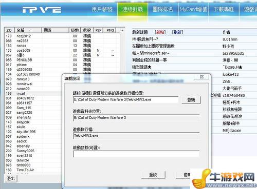Image resolution: width=257 pixels, height=189 pixels.
Task: Open the MyCard增值 tab
Action: click(193, 9)
